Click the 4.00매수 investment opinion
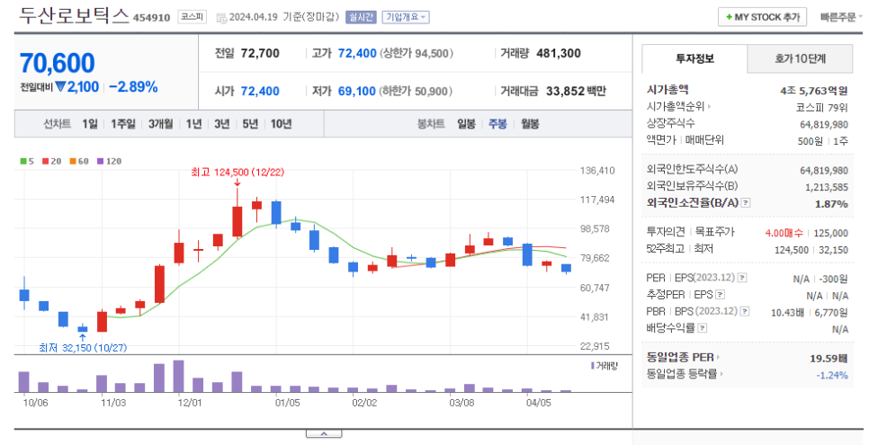 click(784, 234)
